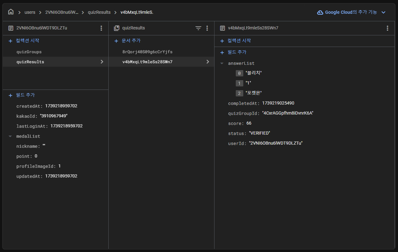The width and height of the screenshot is (398, 252).
Task: Click the status value "VERIFIED"
Action: click(x=260, y=133)
